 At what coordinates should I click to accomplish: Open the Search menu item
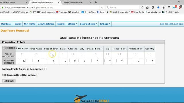(x=18, y=24)
